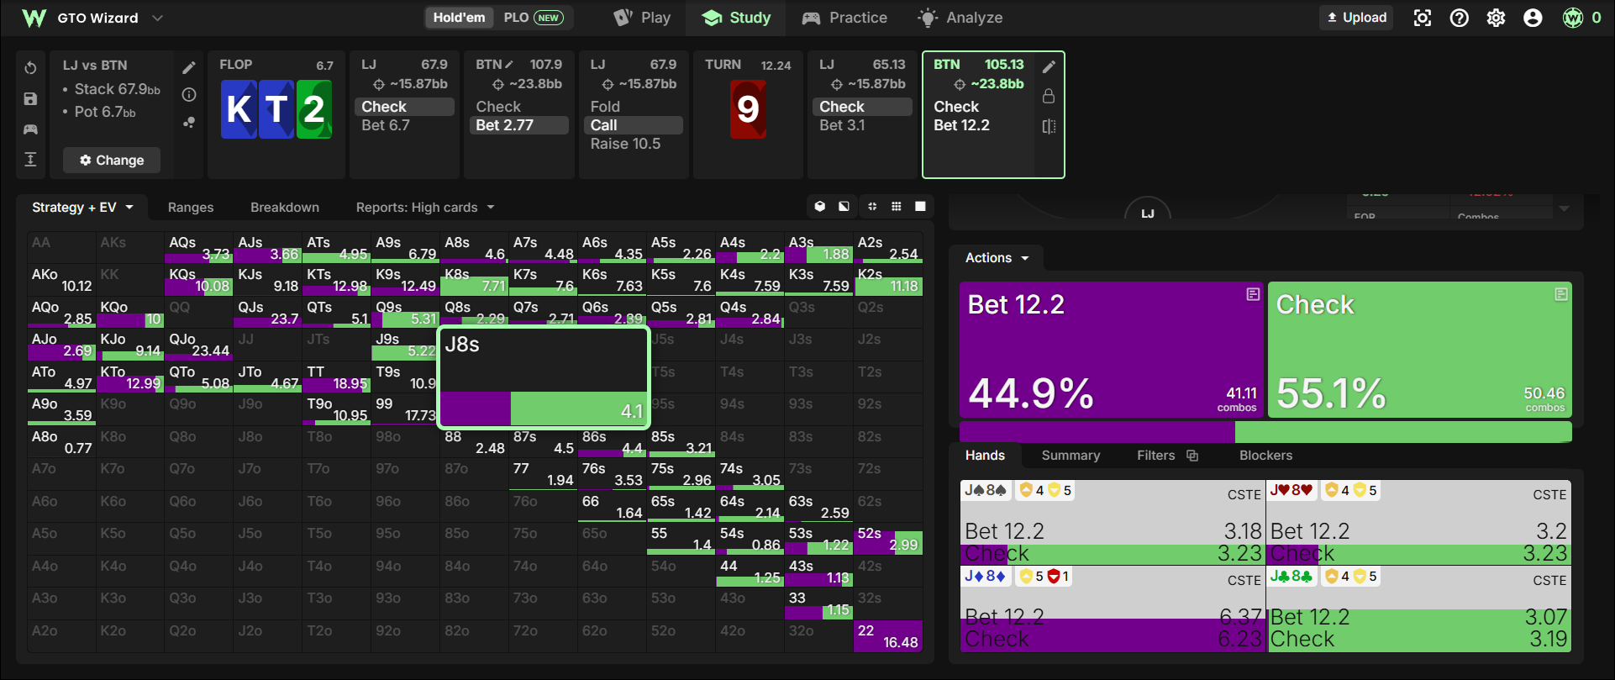Open the settings gear in top bar

(x=1497, y=18)
